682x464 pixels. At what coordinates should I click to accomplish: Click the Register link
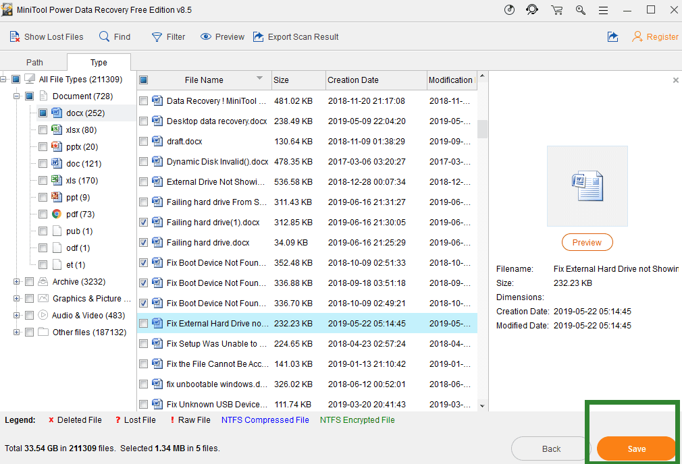coord(661,36)
